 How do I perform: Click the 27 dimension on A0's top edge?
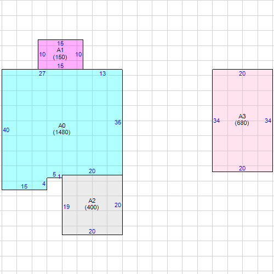coord(42,73)
